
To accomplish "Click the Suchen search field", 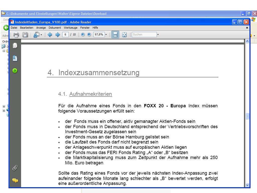I will [x=144, y=34].
